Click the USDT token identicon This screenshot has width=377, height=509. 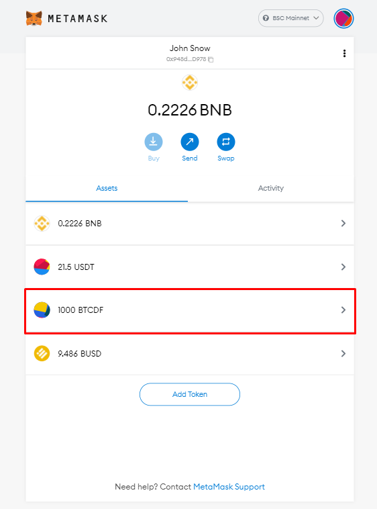(42, 267)
